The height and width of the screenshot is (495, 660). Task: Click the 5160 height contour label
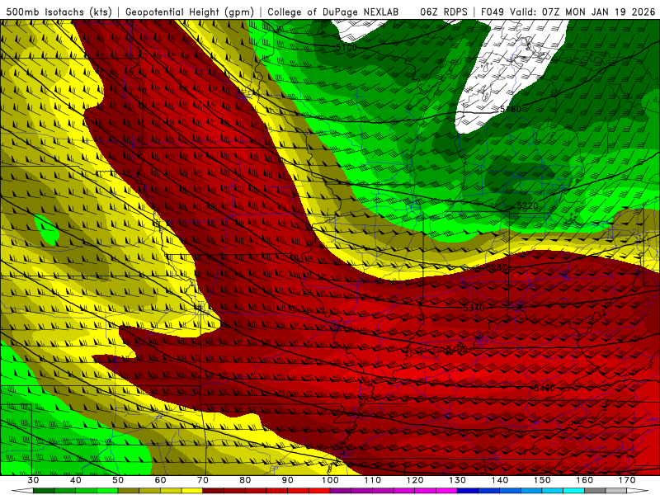tap(510, 109)
